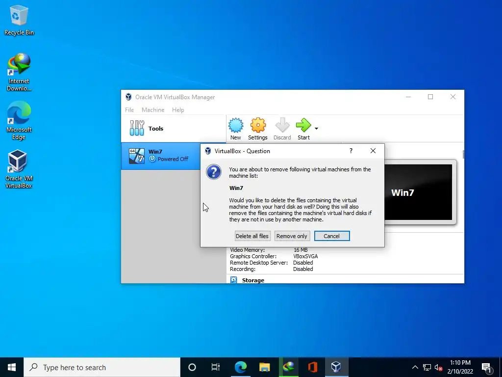Select the Tools entry in sidebar
502x377 pixels.
click(173, 128)
